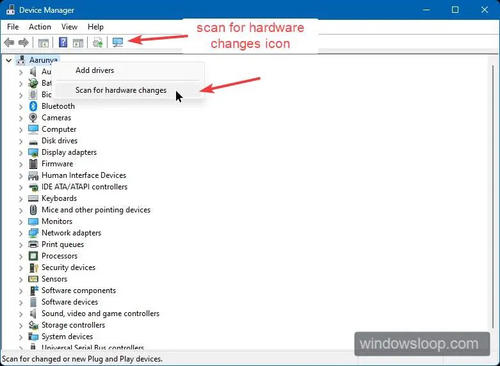
Task: Expand the Display adapters chevron
Action: (x=20, y=153)
